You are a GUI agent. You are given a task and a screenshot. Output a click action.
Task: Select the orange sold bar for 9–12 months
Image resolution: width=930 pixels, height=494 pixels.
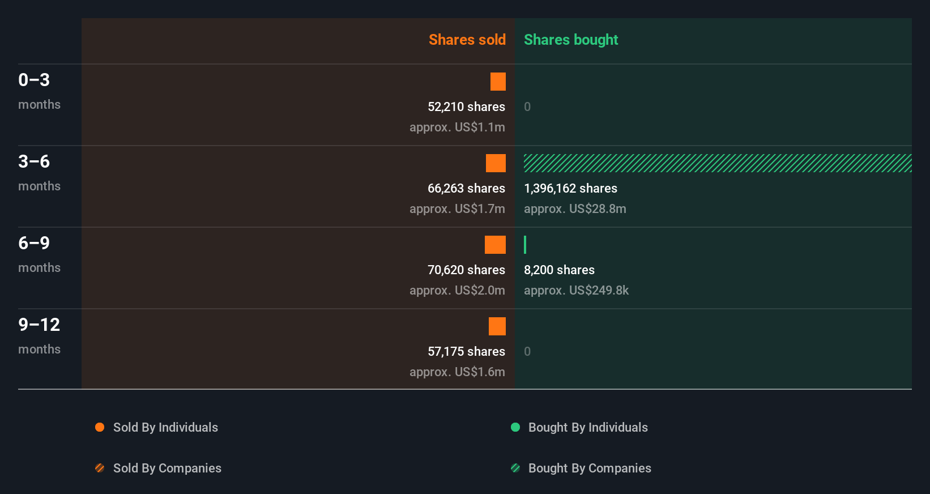[497, 326]
